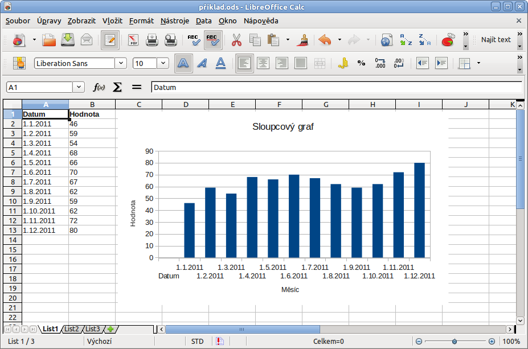The width and height of the screenshot is (528, 349).
Task: Activate the Clone Formatting paintbrush
Action: coord(302,40)
